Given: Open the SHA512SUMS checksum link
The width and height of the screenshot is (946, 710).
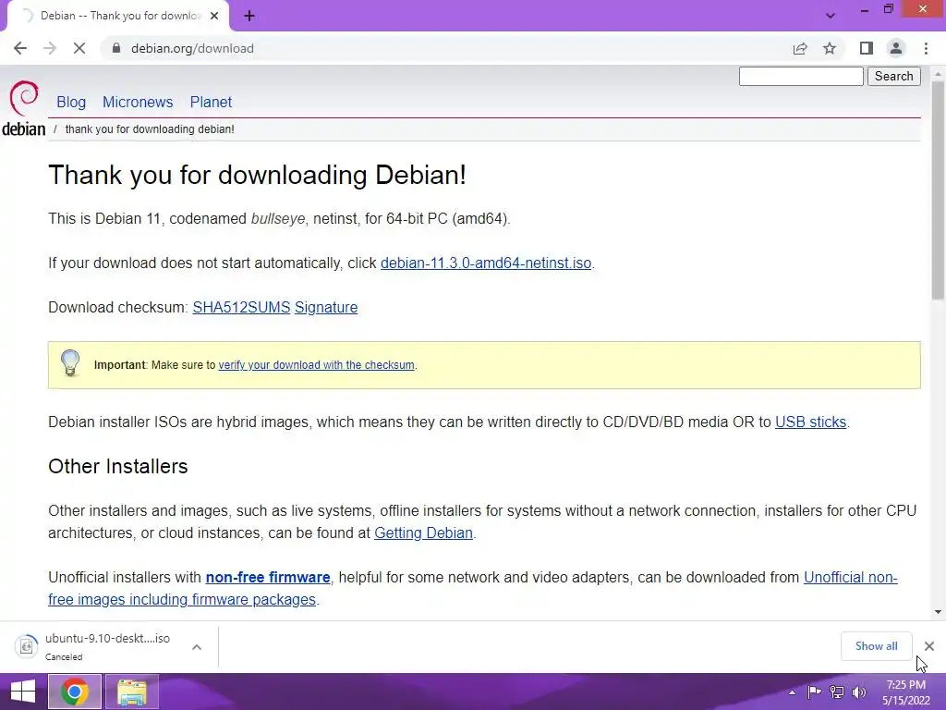Looking at the screenshot, I should tap(241, 307).
